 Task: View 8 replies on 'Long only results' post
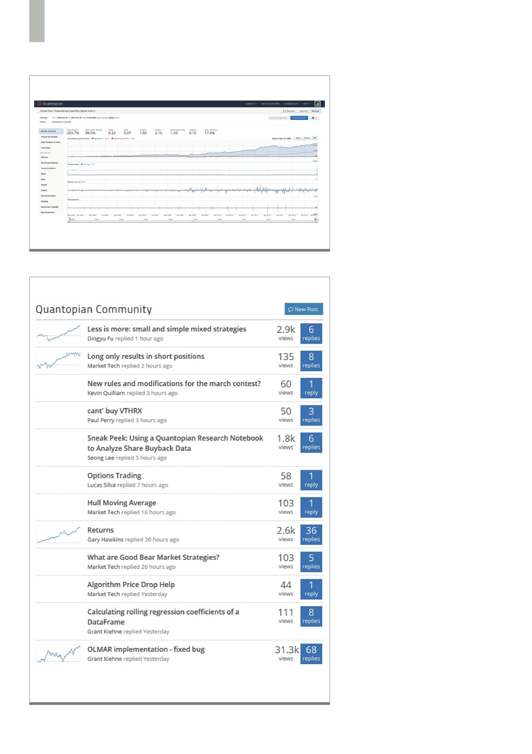(311, 361)
